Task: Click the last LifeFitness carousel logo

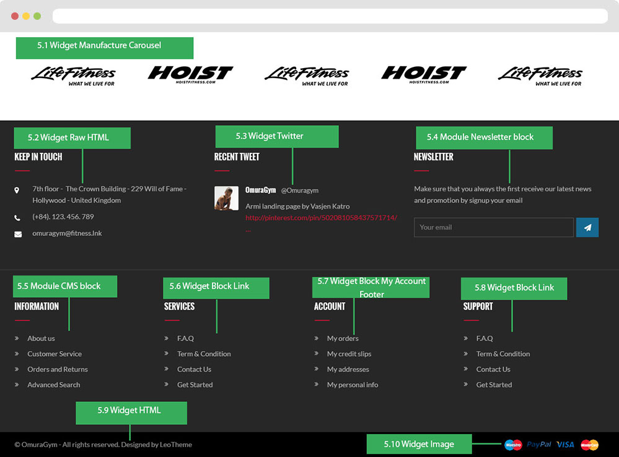Action: (x=540, y=76)
